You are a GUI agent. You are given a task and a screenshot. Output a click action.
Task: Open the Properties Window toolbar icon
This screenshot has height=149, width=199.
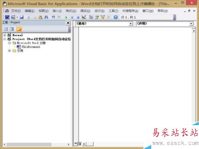pos(97,17)
